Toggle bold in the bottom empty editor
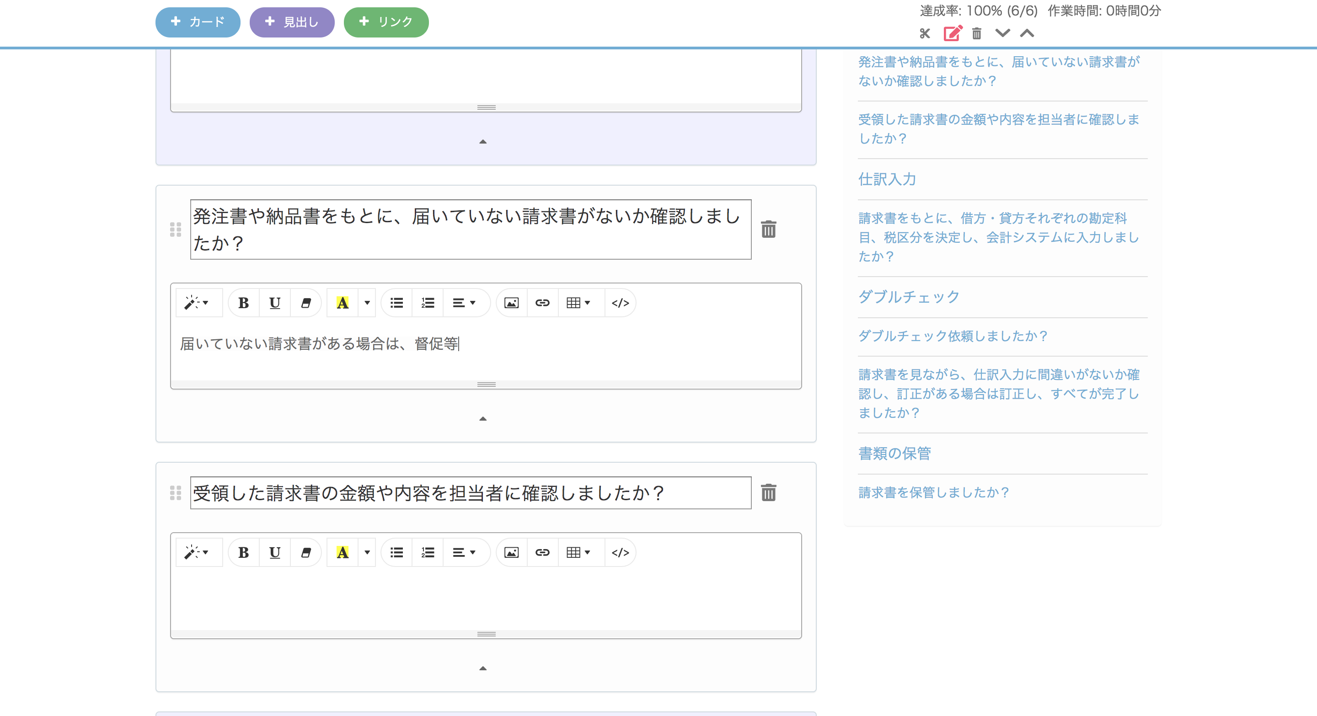1317x716 pixels. [x=243, y=552]
